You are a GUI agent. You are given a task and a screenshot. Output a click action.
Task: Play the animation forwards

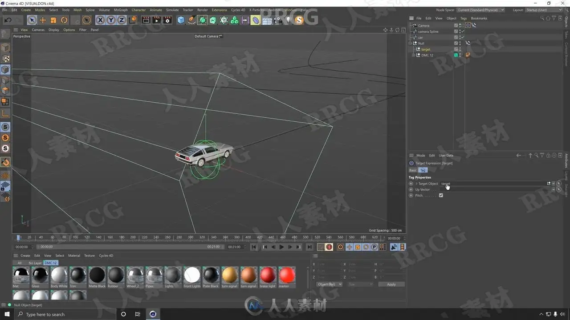click(281, 247)
